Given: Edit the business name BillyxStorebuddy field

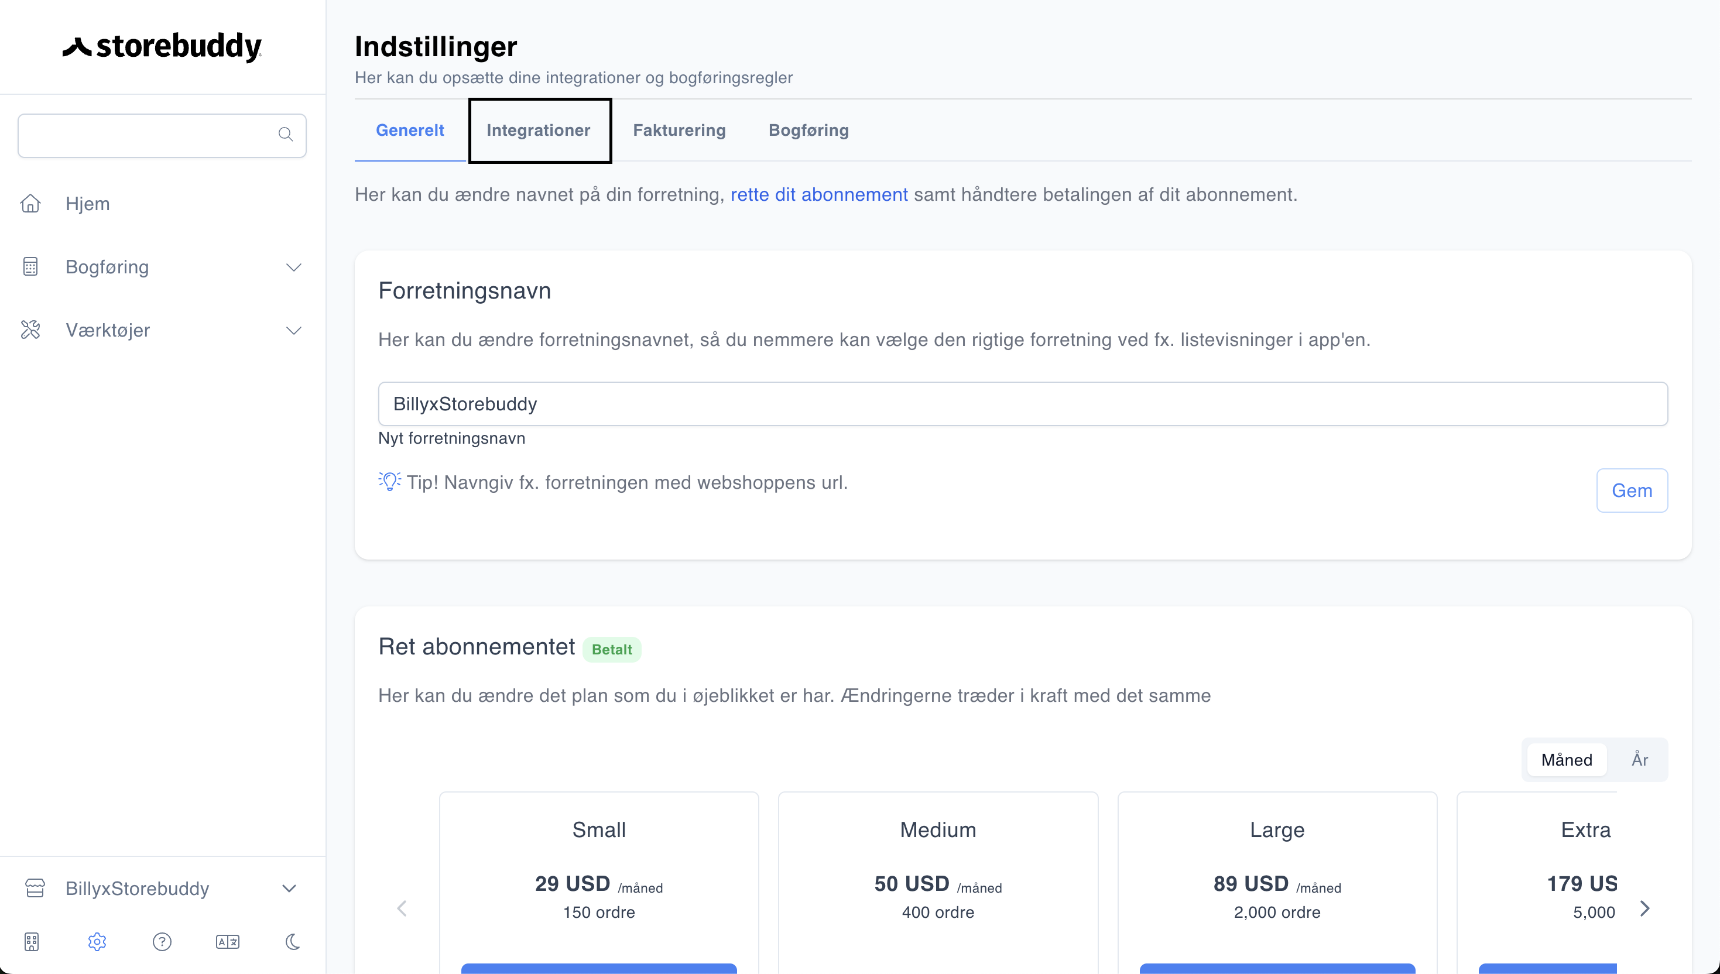Looking at the screenshot, I should (1023, 404).
